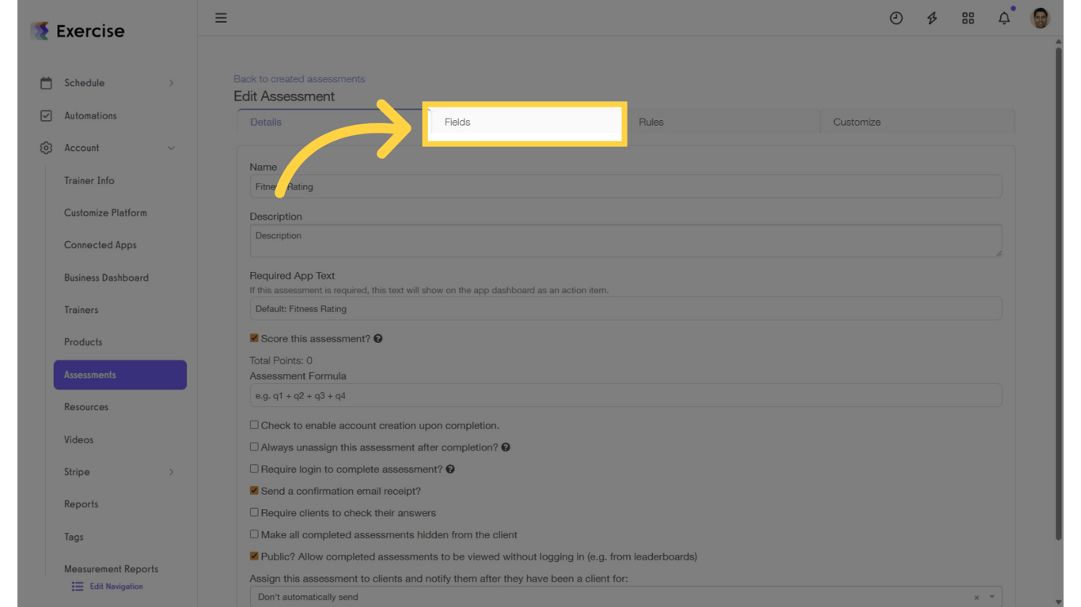Open the notifications bell icon
This screenshot has height=607, width=1081.
[x=1003, y=17]
